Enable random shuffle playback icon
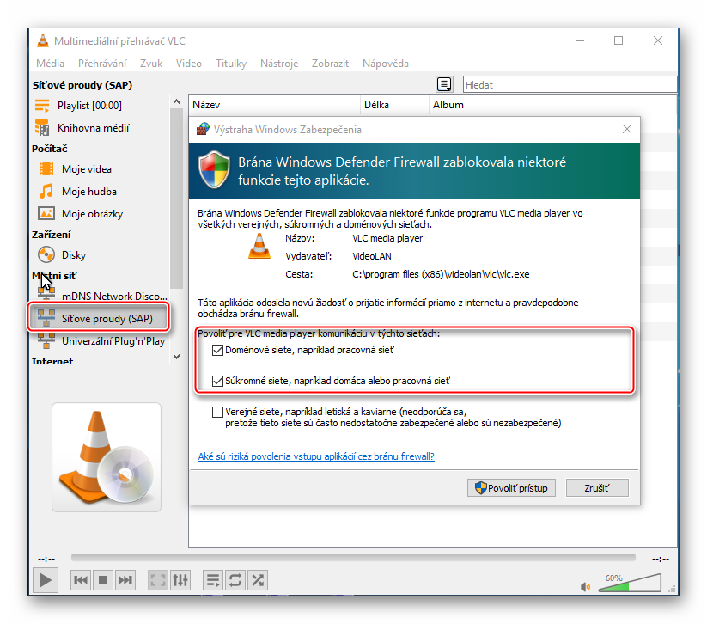Image resolution: width=707 pixels, height=624 pixels. coord(258,580)
